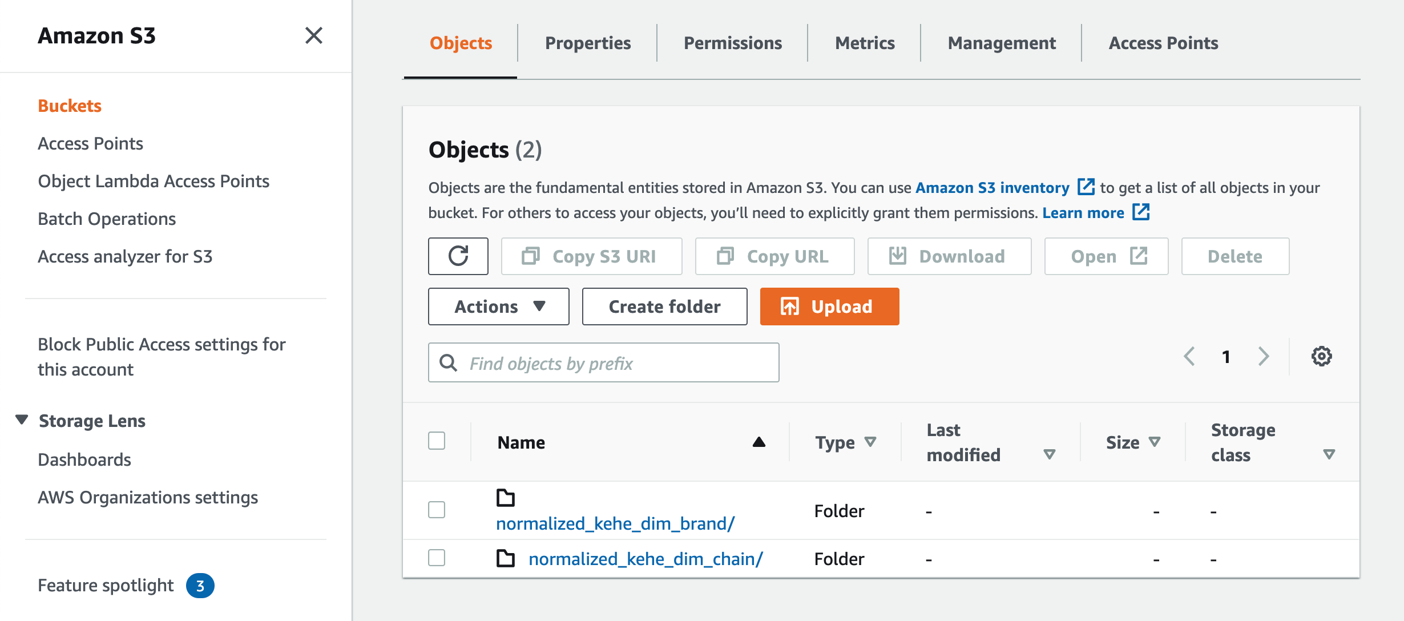
Task: Click the Copy S3 URI button
Action: [592, 256]
